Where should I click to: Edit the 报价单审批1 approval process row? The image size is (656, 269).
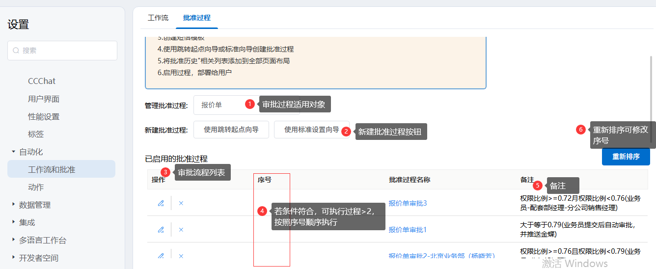tap(161, 230)
